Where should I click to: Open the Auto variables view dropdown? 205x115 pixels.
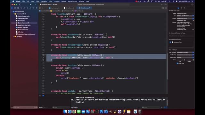point(41,107)
